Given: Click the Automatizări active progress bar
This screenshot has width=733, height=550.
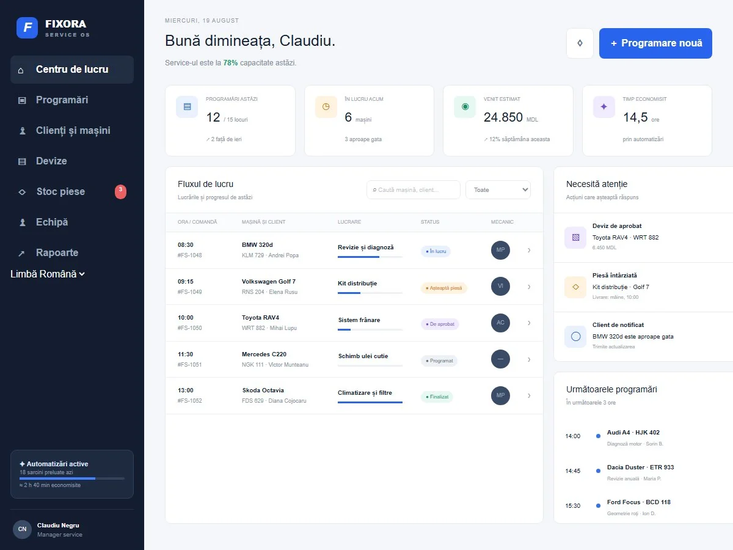Looking at the screenshot, I should [x=72, y=478].
